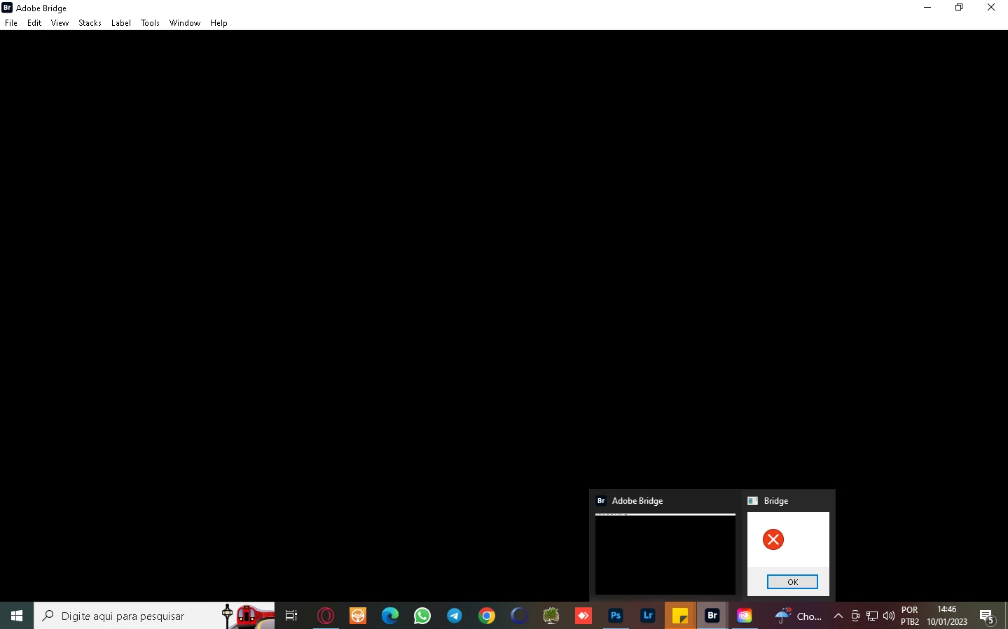Viewport: 1008px width, 629px height.
Task: Open Telegram from the taskbar
Action: pos(455,616)
